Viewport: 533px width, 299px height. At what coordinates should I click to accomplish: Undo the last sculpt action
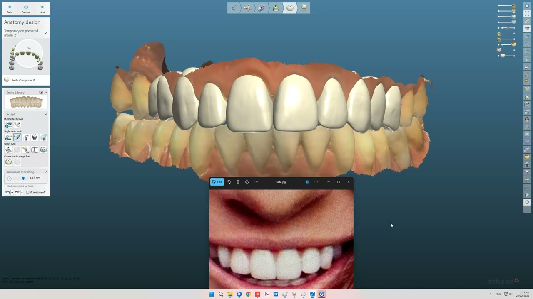[x=7, y=192]
